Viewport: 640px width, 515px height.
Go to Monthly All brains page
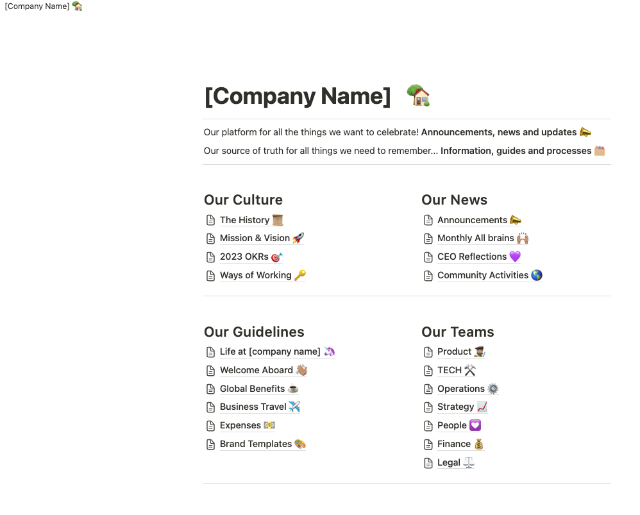475,238
